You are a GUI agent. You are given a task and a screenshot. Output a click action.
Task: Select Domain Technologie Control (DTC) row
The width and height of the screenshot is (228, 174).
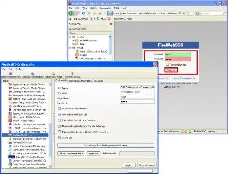pyautogui.click(x=27, y=161)
